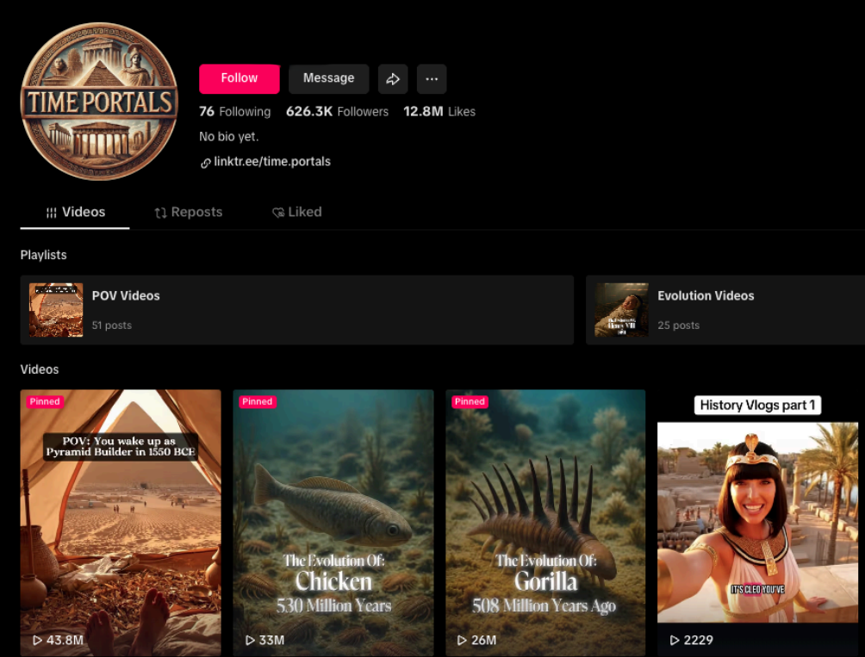Screen dimensions: 865x657
Task: Open the three-dots more options menu
Action: tap(432, 79)
